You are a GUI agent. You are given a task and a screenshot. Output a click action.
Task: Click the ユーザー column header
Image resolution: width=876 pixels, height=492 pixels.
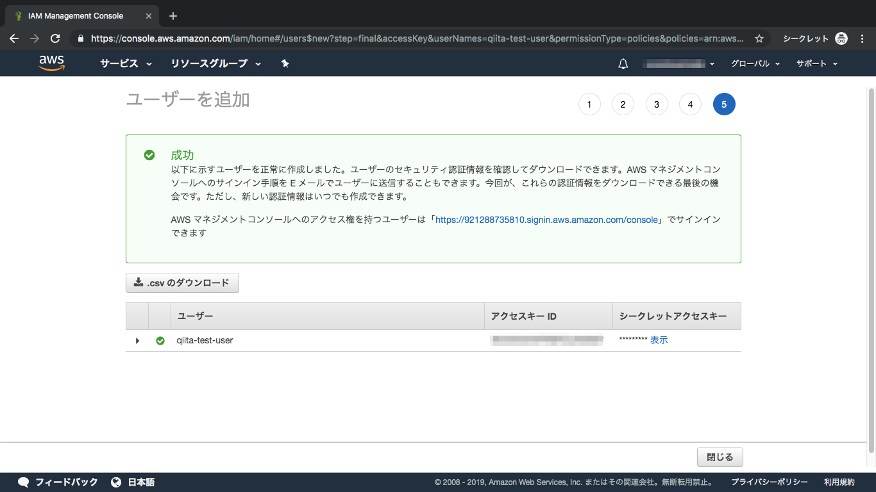click(327, 316)
